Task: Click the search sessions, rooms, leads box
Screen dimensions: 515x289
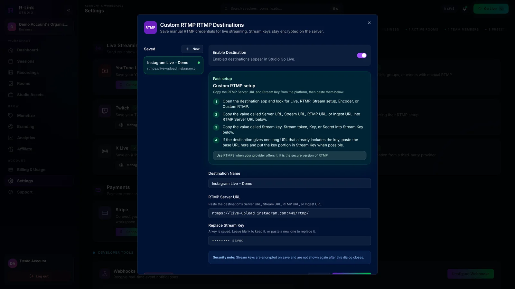Action: click(x=281, y=9)
